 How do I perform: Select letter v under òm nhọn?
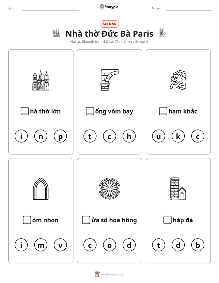pos(60,245)
